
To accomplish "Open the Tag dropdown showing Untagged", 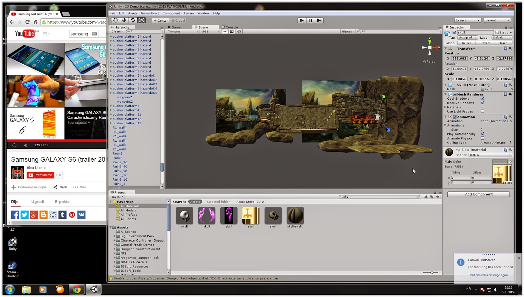I will point(467,38).
